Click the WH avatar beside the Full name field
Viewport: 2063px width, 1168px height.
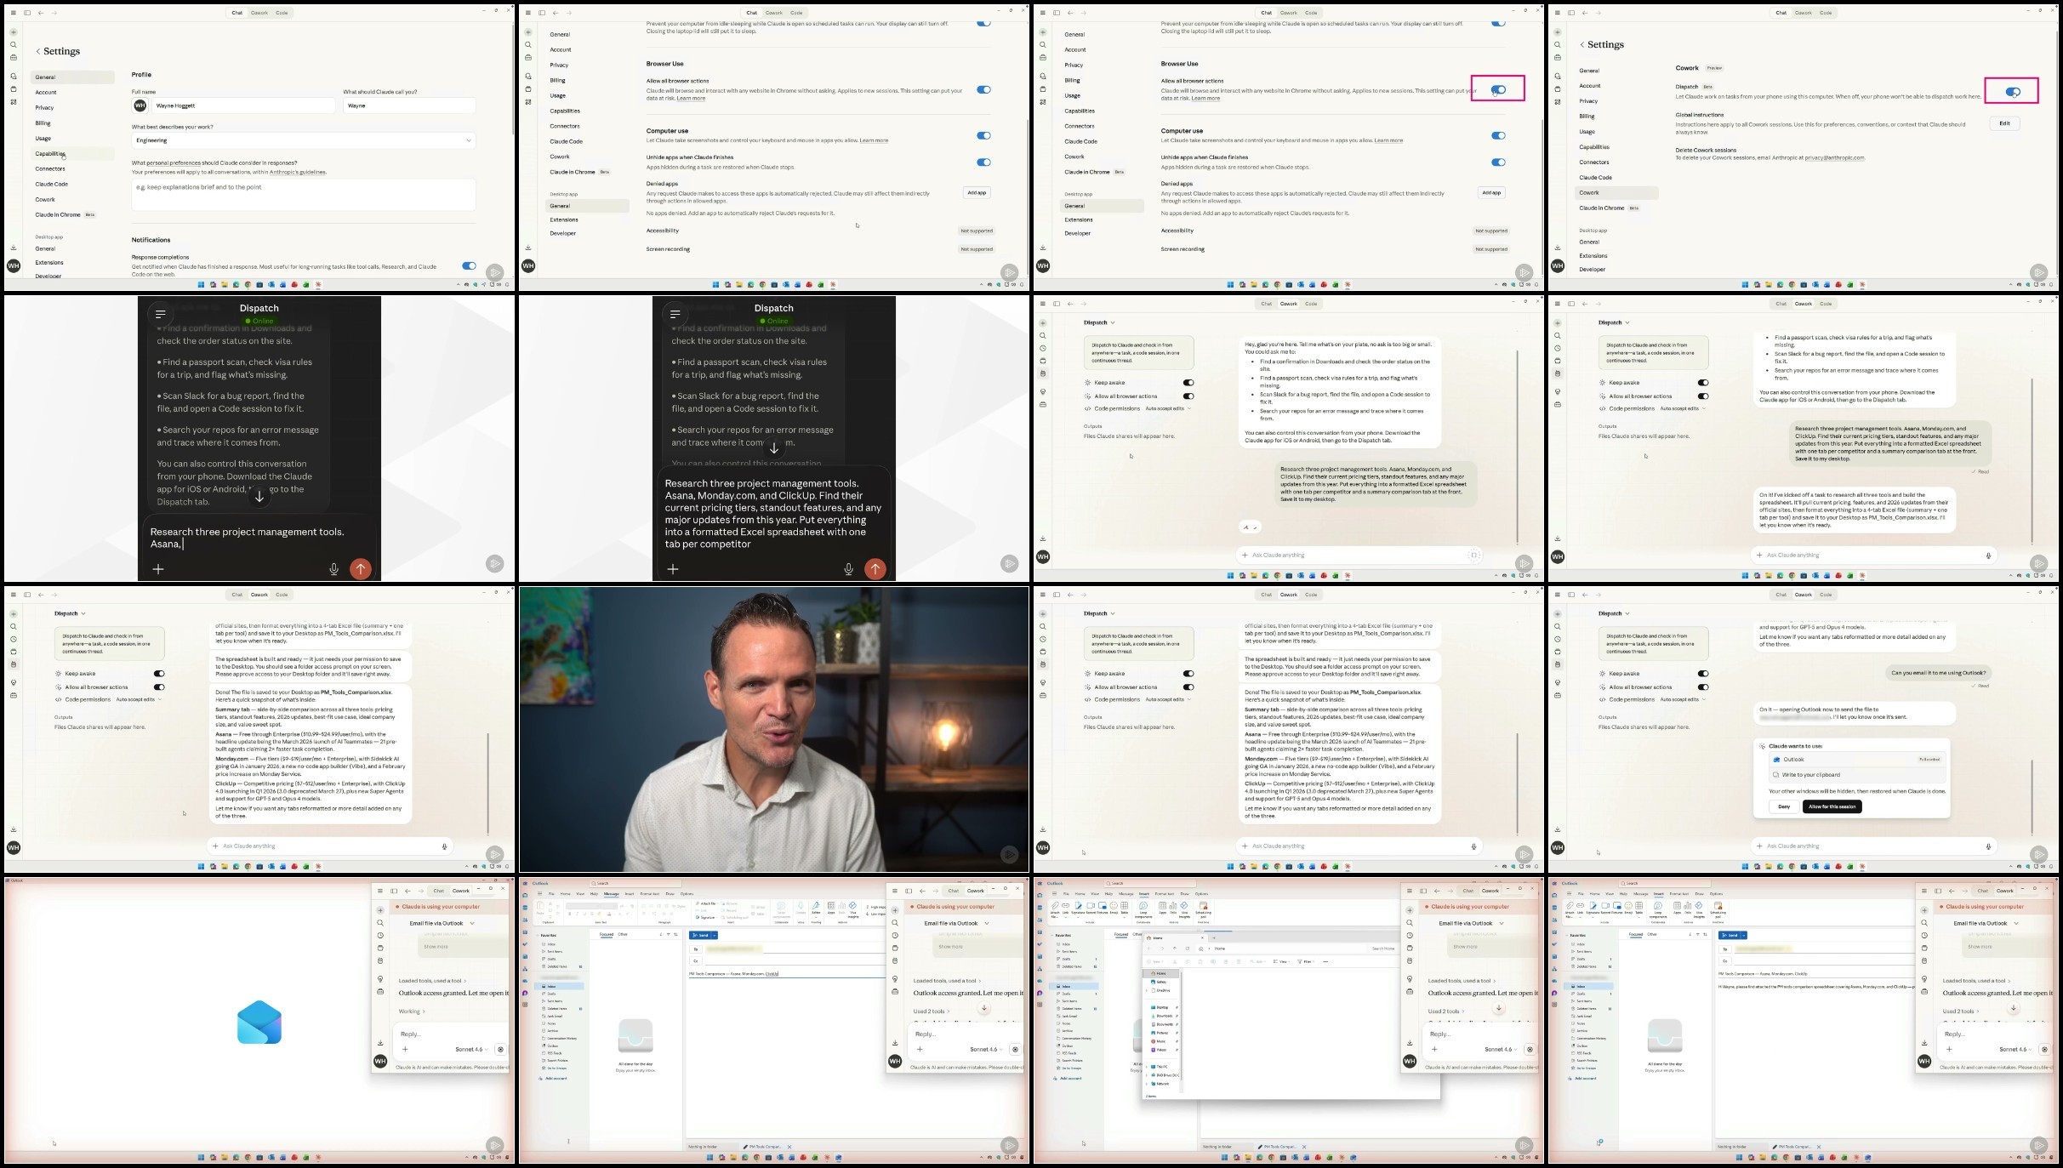(x=140, y=105)
